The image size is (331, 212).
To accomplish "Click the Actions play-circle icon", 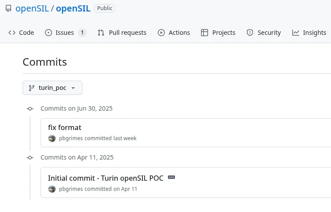I will click(x=161, y=33).
